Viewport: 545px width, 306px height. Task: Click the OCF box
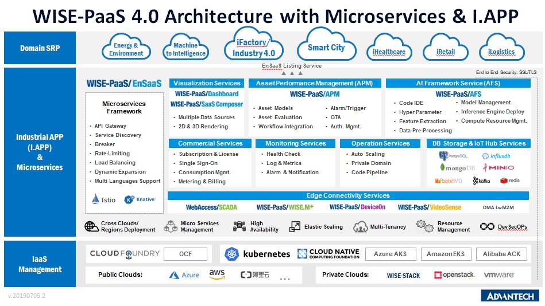pyautogui.click(x=185, y=254)
